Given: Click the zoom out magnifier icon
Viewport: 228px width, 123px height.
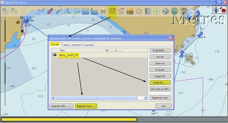Looking at the screenshot, I should (x=14, y=11).
